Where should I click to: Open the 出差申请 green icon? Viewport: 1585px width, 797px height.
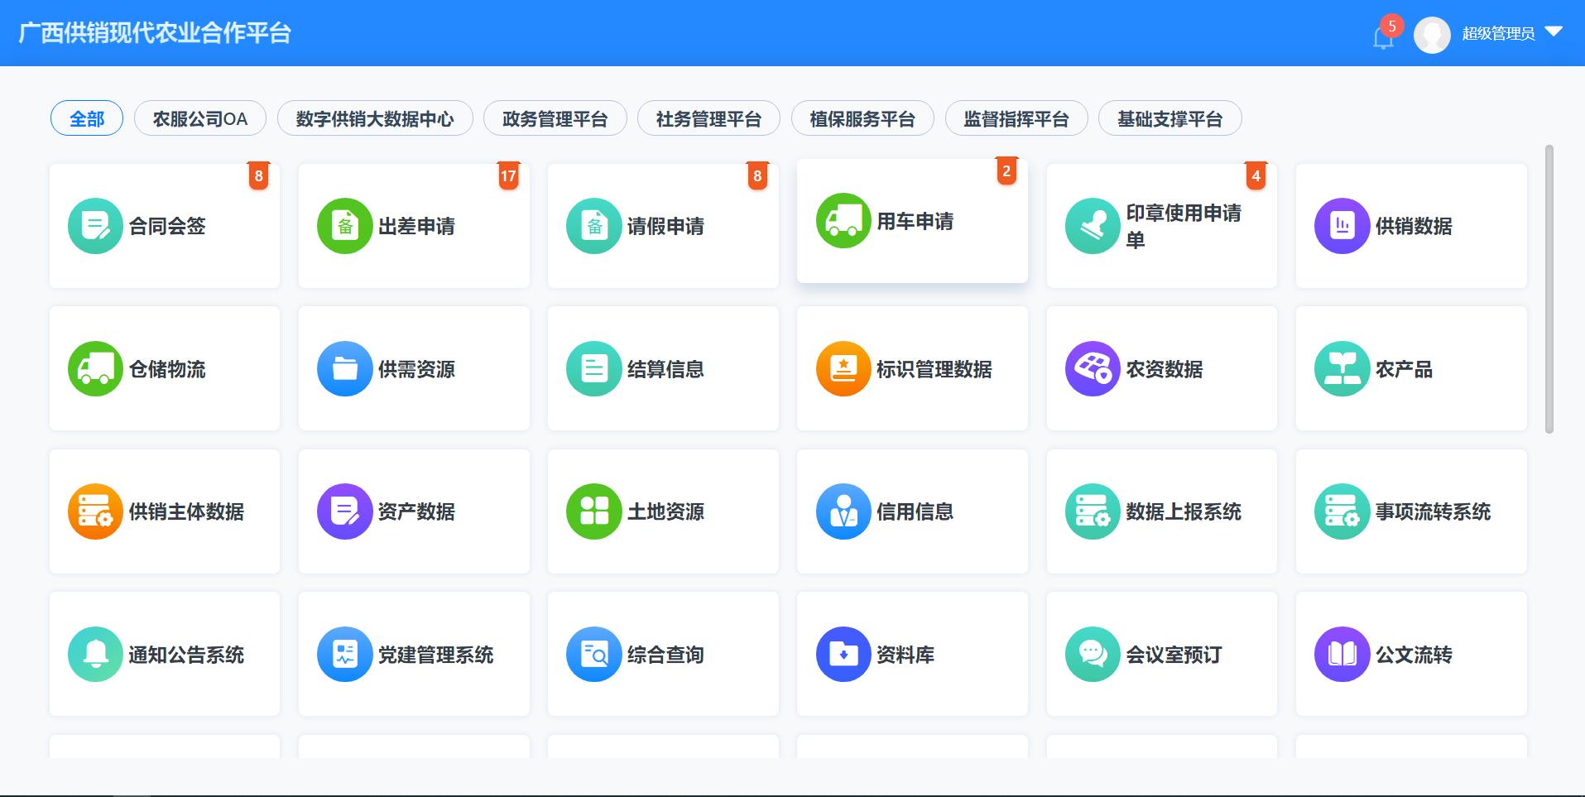tap(344, 226)
